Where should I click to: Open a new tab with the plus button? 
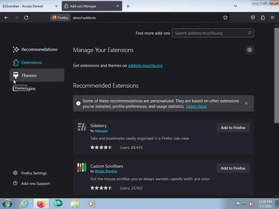click(128, 6)
